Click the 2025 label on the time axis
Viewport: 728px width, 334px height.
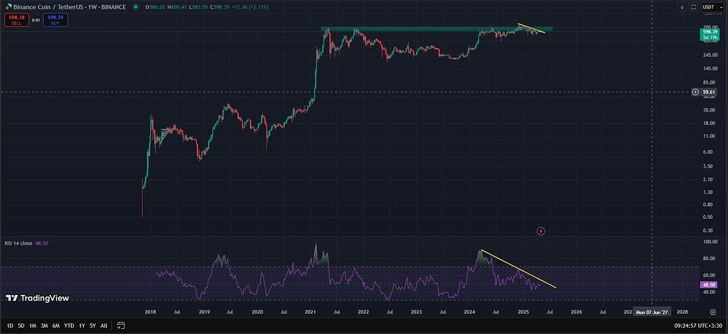click(523, 312)
